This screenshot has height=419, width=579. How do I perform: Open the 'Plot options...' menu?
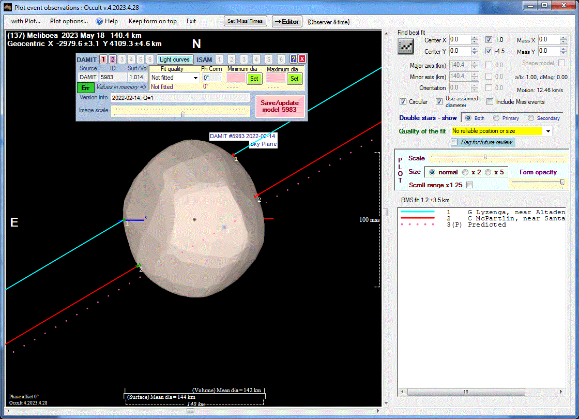[x=69, y=21]
